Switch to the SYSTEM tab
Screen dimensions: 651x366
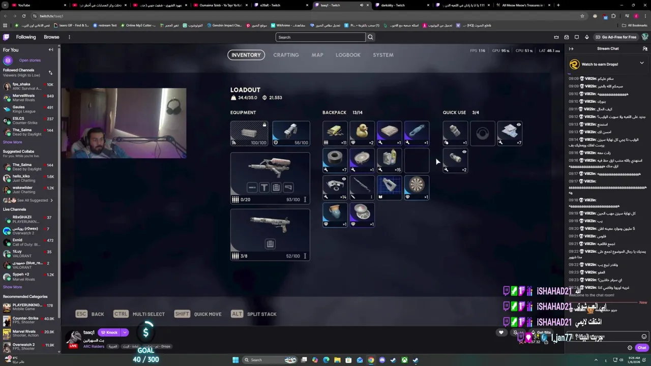pos(383,55)
